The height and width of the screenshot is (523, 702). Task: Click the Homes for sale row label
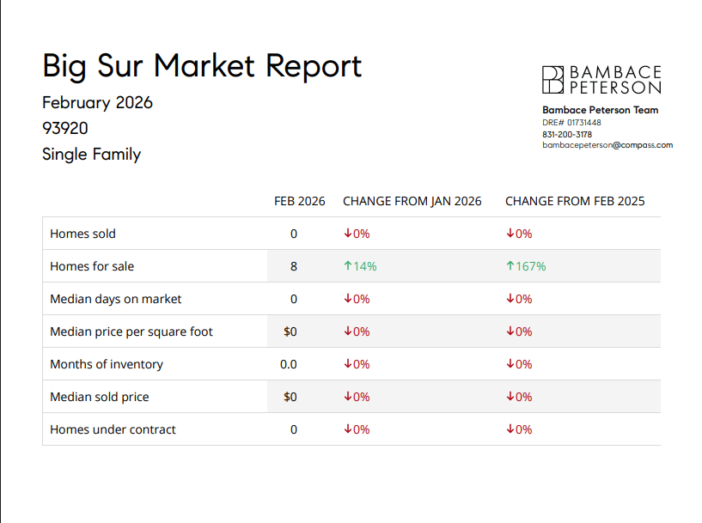pos(92,266)
